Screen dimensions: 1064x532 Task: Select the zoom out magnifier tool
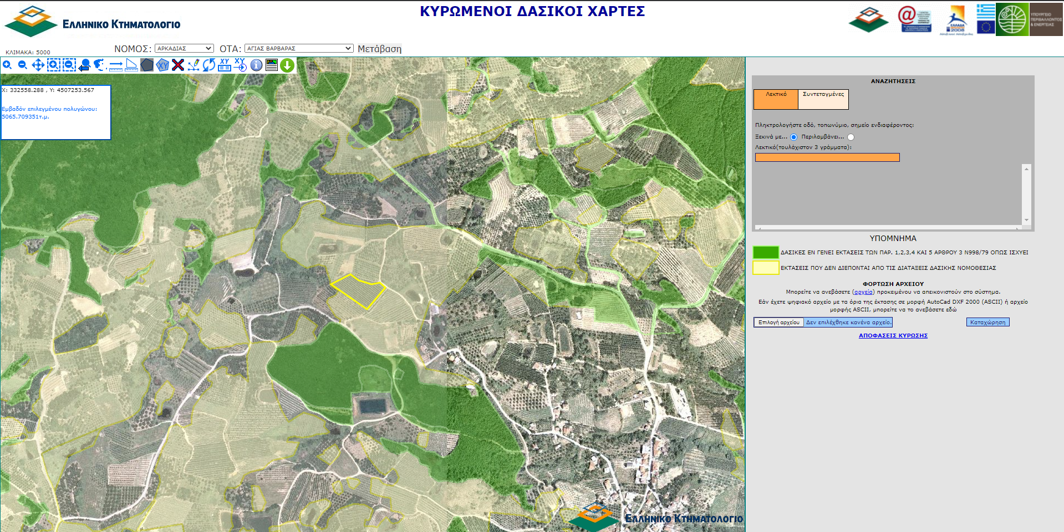[23, 65]
